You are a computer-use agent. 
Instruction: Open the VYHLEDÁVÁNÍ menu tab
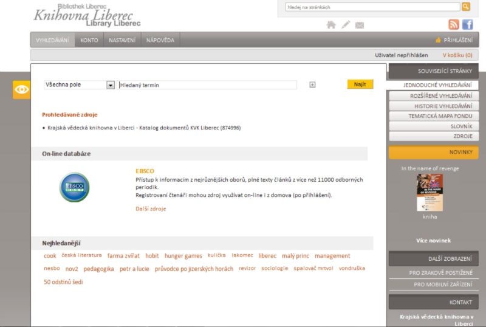click(x=52, y=40)
